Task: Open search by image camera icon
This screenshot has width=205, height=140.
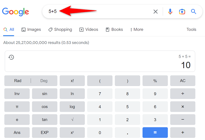Action: [182, 12]
